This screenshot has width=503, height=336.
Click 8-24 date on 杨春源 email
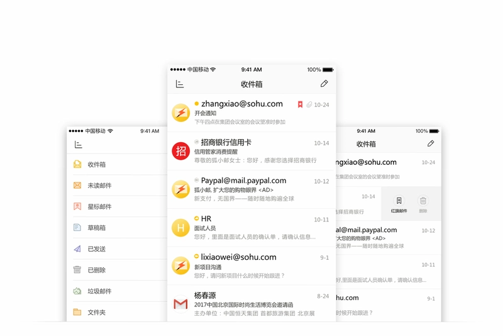323,296
